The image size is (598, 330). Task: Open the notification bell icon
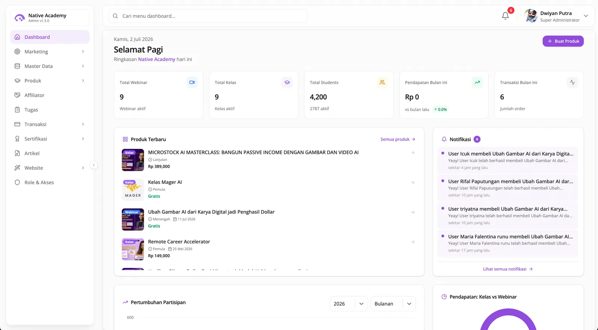tap(505, 16)
